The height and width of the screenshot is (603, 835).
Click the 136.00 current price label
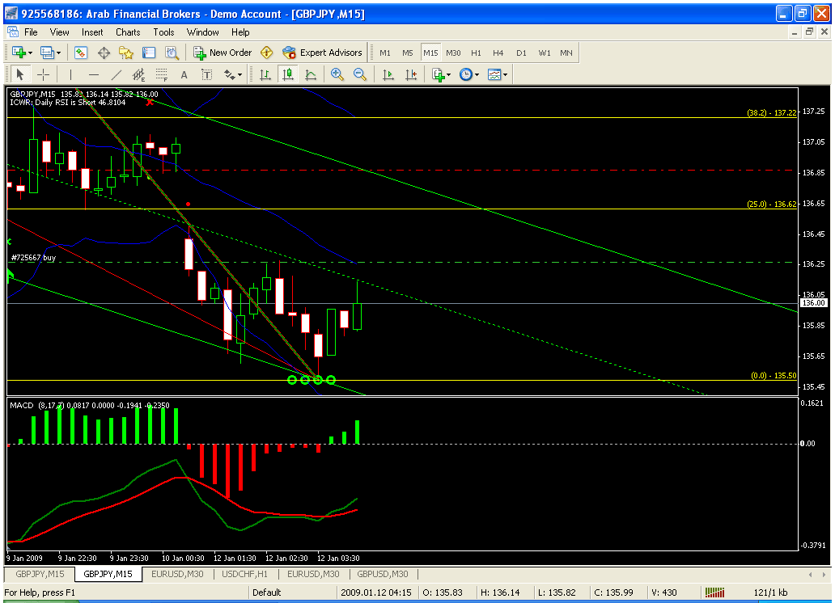point(812,303)
